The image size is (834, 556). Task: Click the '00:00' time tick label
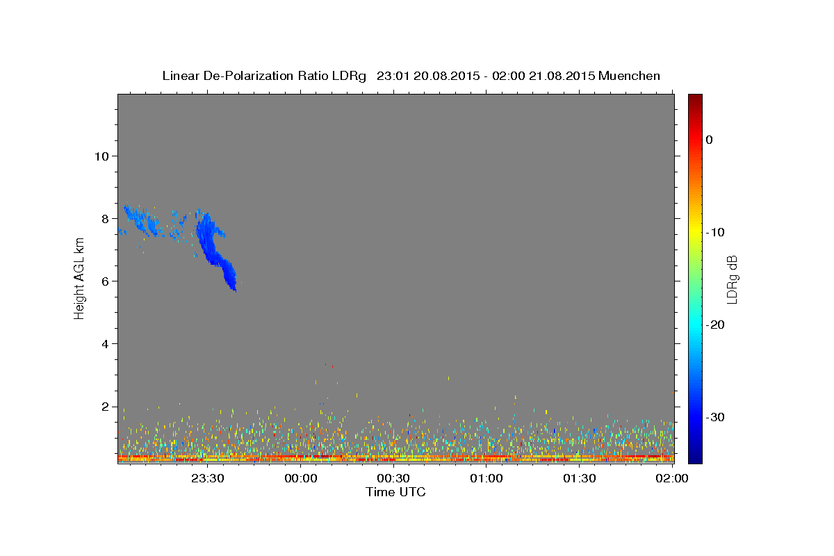point(301,478)
